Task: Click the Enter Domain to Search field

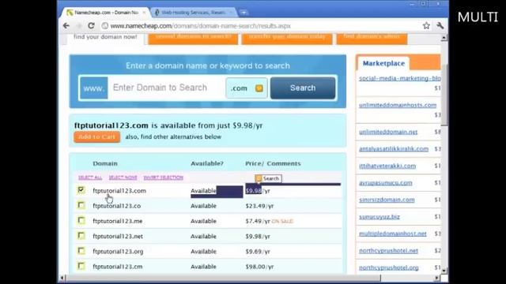Action: coord(166,88)
